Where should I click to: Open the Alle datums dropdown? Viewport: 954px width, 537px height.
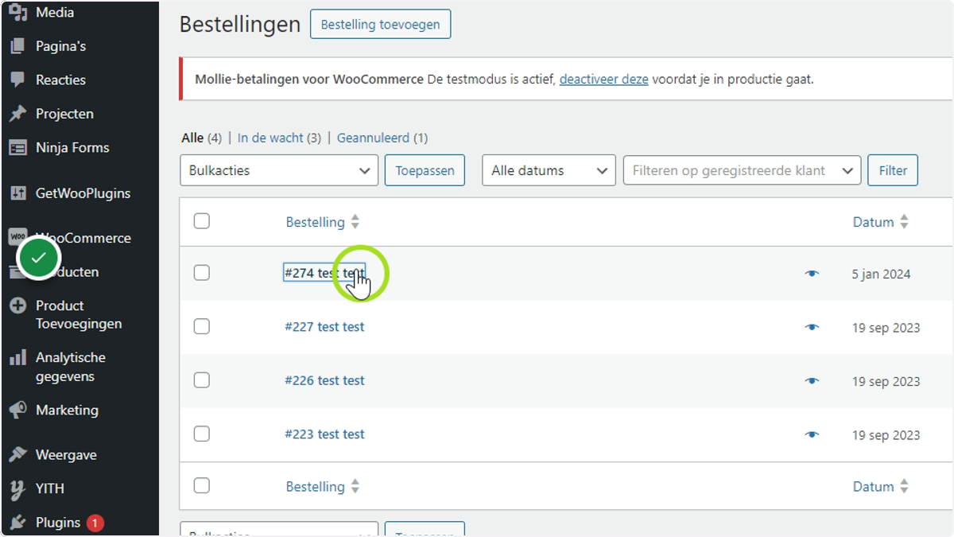click(549, 170)
